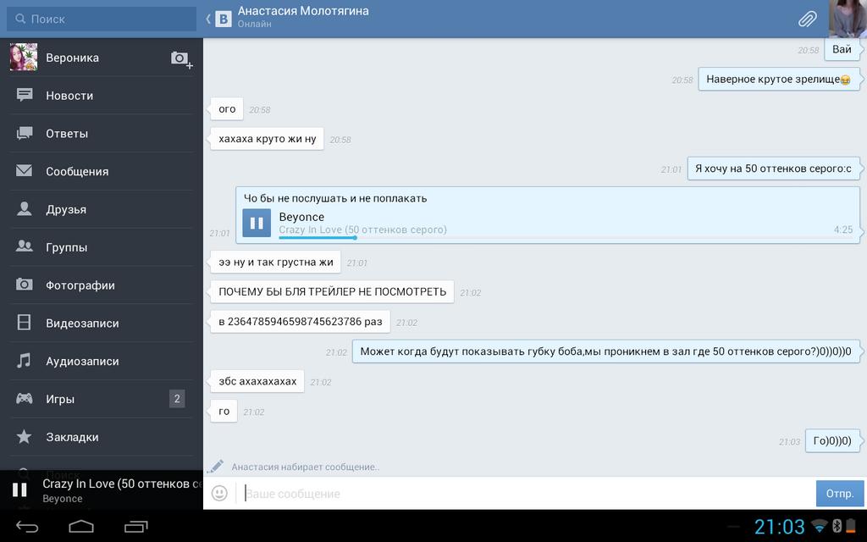Viewport: 867px width, 542px height.
Task: Tap the Wi-Fi status icon
Action: pos(820,526)
